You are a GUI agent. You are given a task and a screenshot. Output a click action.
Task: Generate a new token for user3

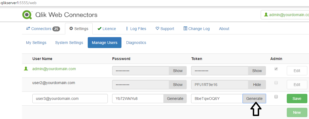click(254, 99)
